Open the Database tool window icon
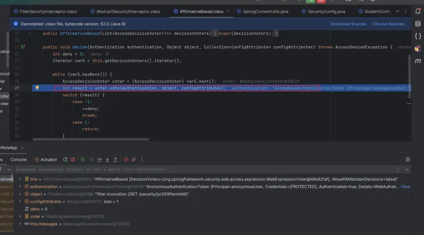 click(418, 24)
